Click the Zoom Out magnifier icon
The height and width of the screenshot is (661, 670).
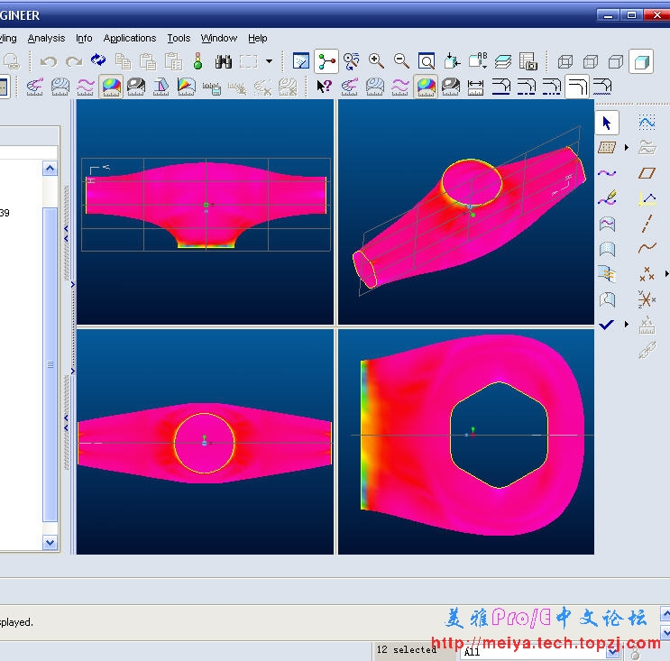(x=401, y=61)
